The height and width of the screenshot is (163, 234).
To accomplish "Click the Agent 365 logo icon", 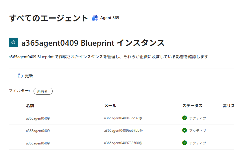I will (95, 18).
